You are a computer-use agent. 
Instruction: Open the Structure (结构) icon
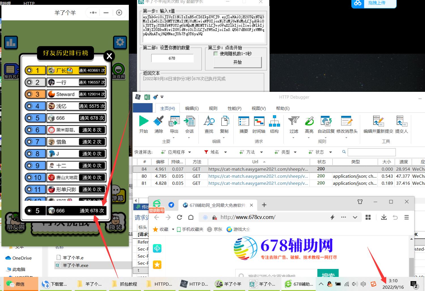274,121
